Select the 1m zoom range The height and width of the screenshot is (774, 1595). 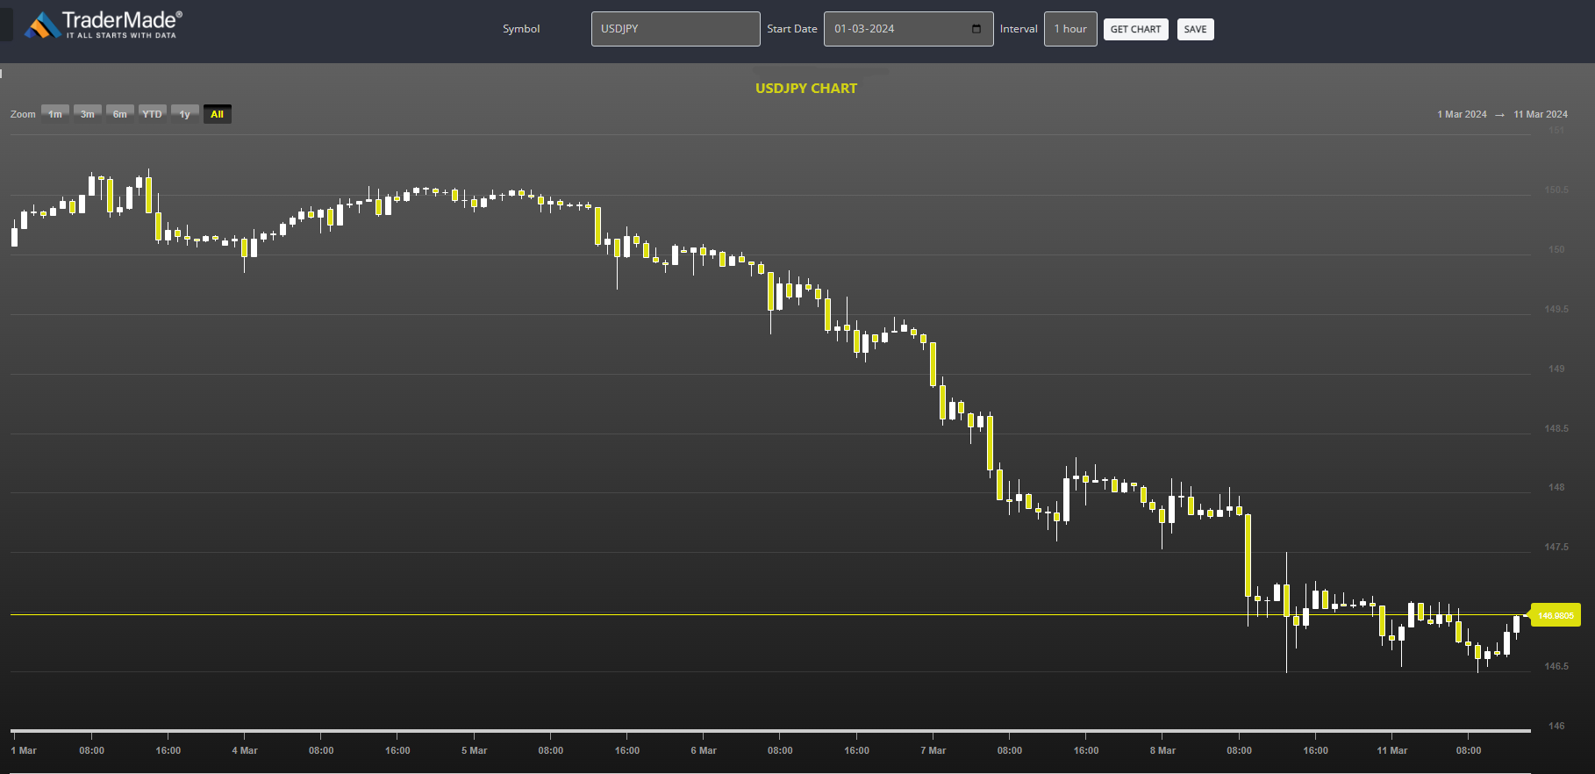(x=55, y=114)
